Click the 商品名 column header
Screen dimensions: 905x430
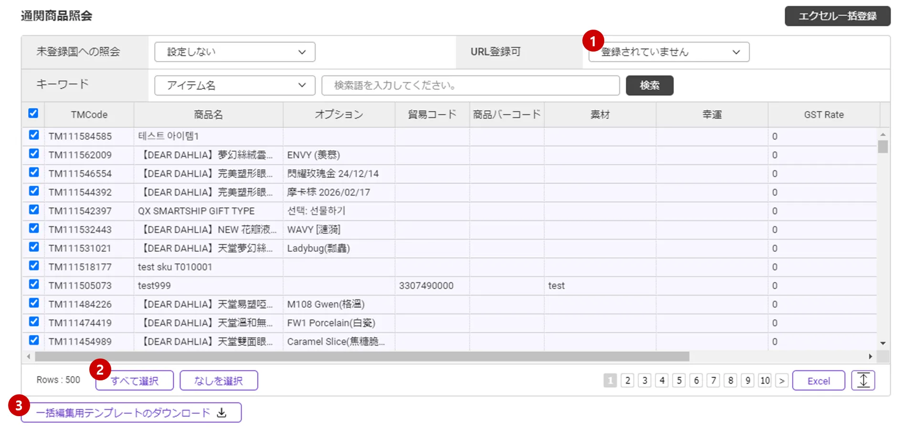[x=209, y=115]
